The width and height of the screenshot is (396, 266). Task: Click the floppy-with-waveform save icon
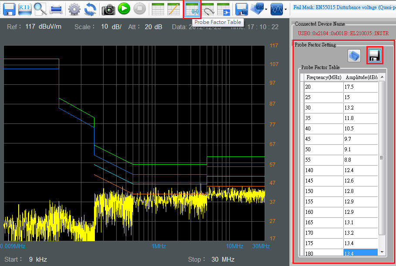[242, 9]
